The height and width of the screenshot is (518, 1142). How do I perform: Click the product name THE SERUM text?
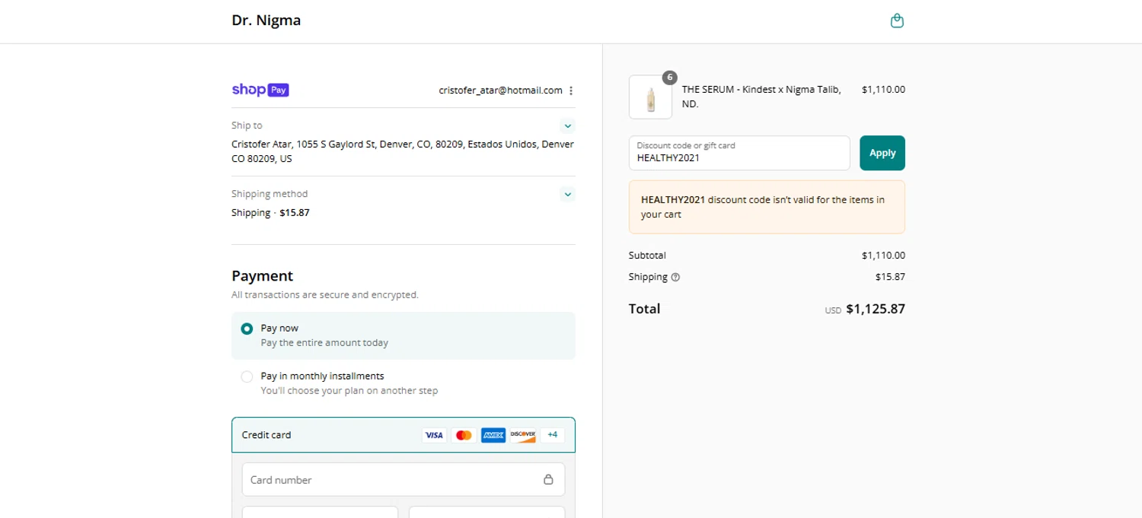pyautogui.click(x=761, y=97)
